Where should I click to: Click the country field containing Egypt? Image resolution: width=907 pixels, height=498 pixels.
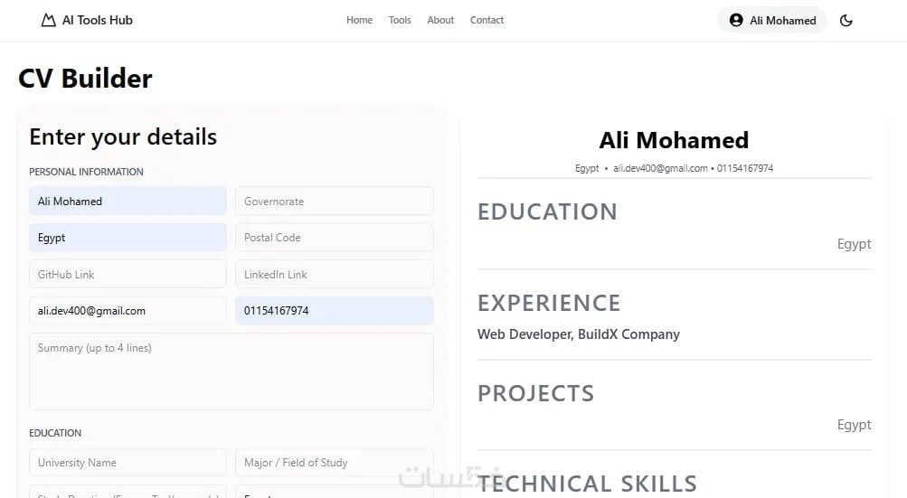click(128, 238)
